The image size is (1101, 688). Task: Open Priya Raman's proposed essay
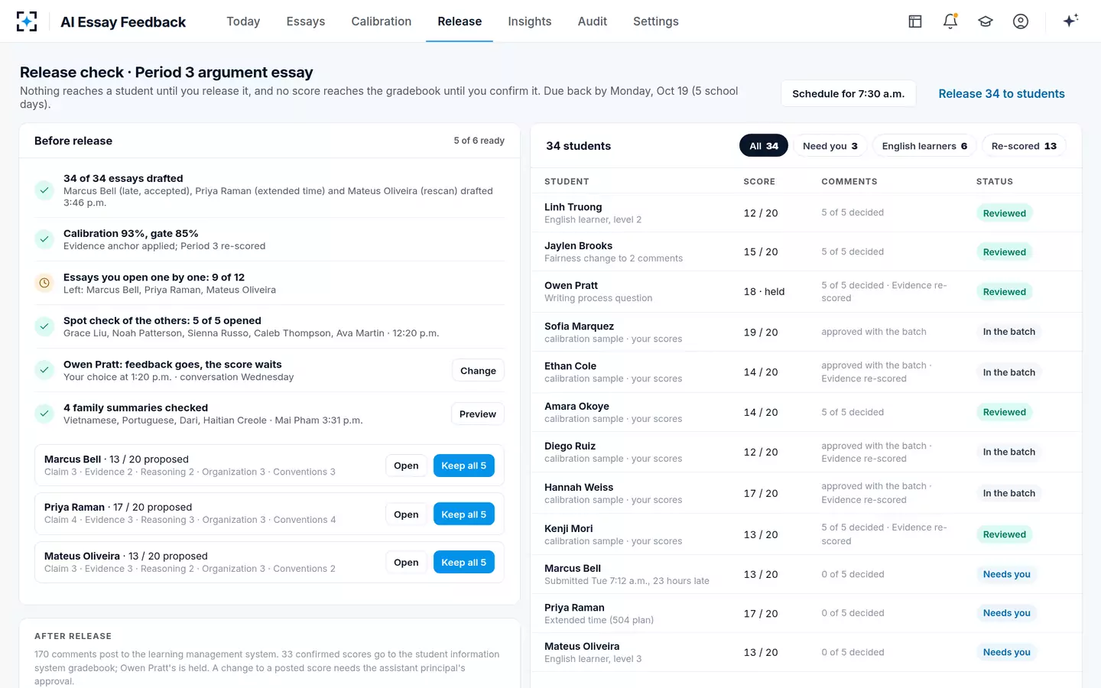pyautogui.click(x=406, y=514)
